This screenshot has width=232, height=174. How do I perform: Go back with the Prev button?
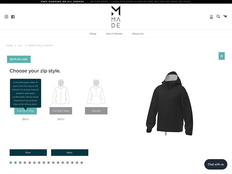[x=28, y=153]
